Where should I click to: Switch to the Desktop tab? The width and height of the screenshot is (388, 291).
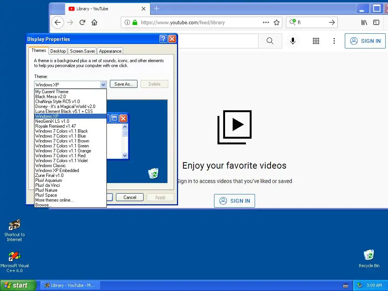(x=58, y=51)
